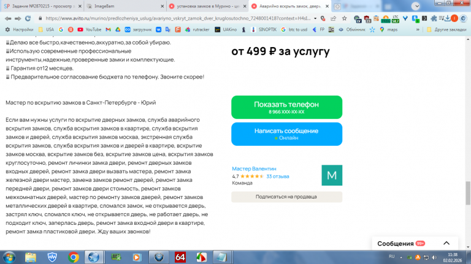The height and width of the screenshot is (264, 471).
Task: Open the maps bookmark
Action: (x=389, y=29)
